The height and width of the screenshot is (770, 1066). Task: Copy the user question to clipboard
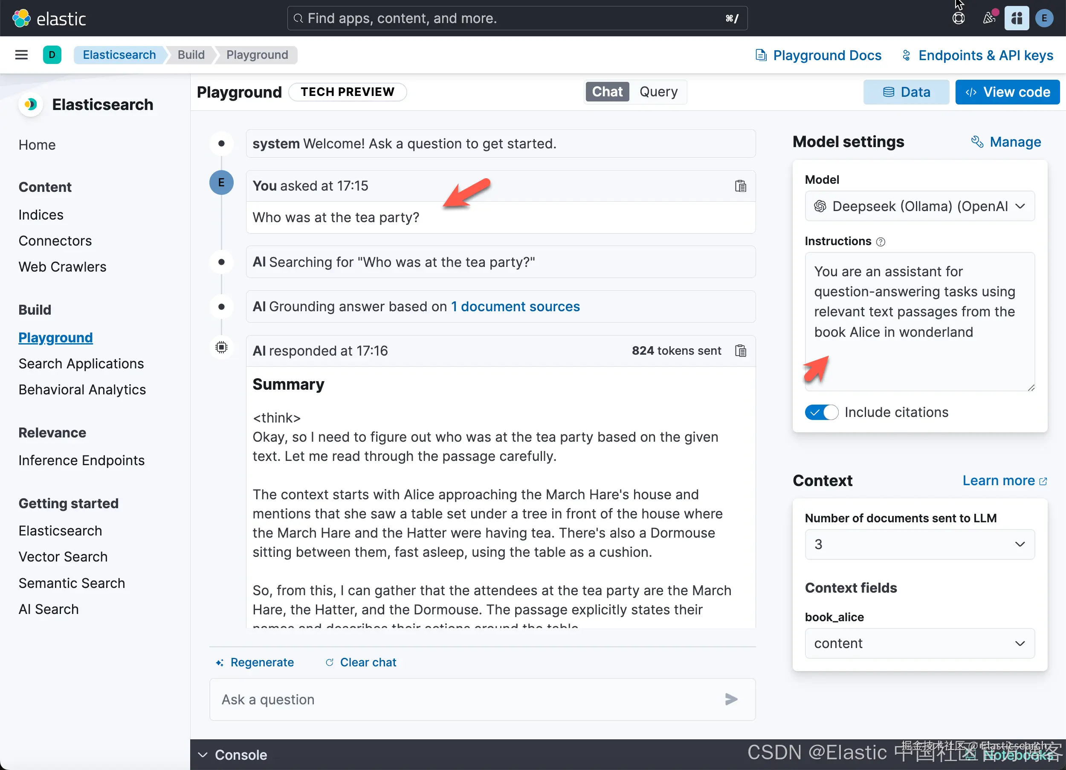pyautogui.click(x=740, y=186)
